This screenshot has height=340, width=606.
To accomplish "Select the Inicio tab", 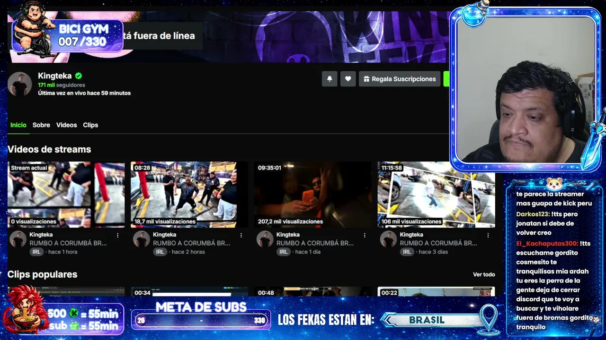I will [18, 125].
